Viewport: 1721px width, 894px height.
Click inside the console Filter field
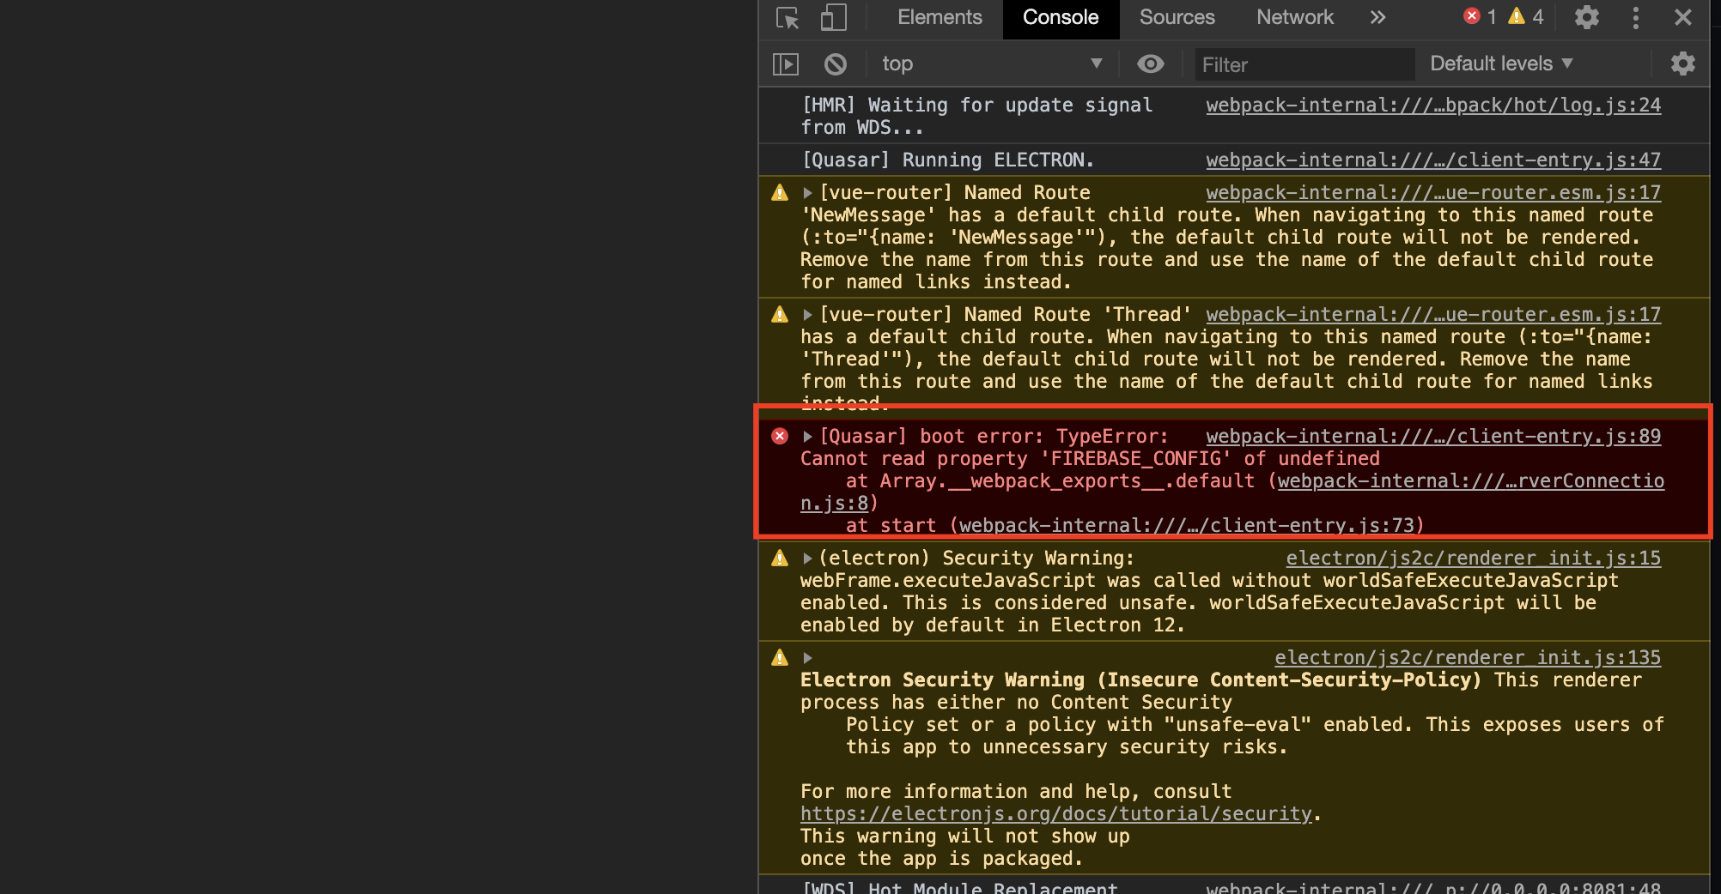1304,63
